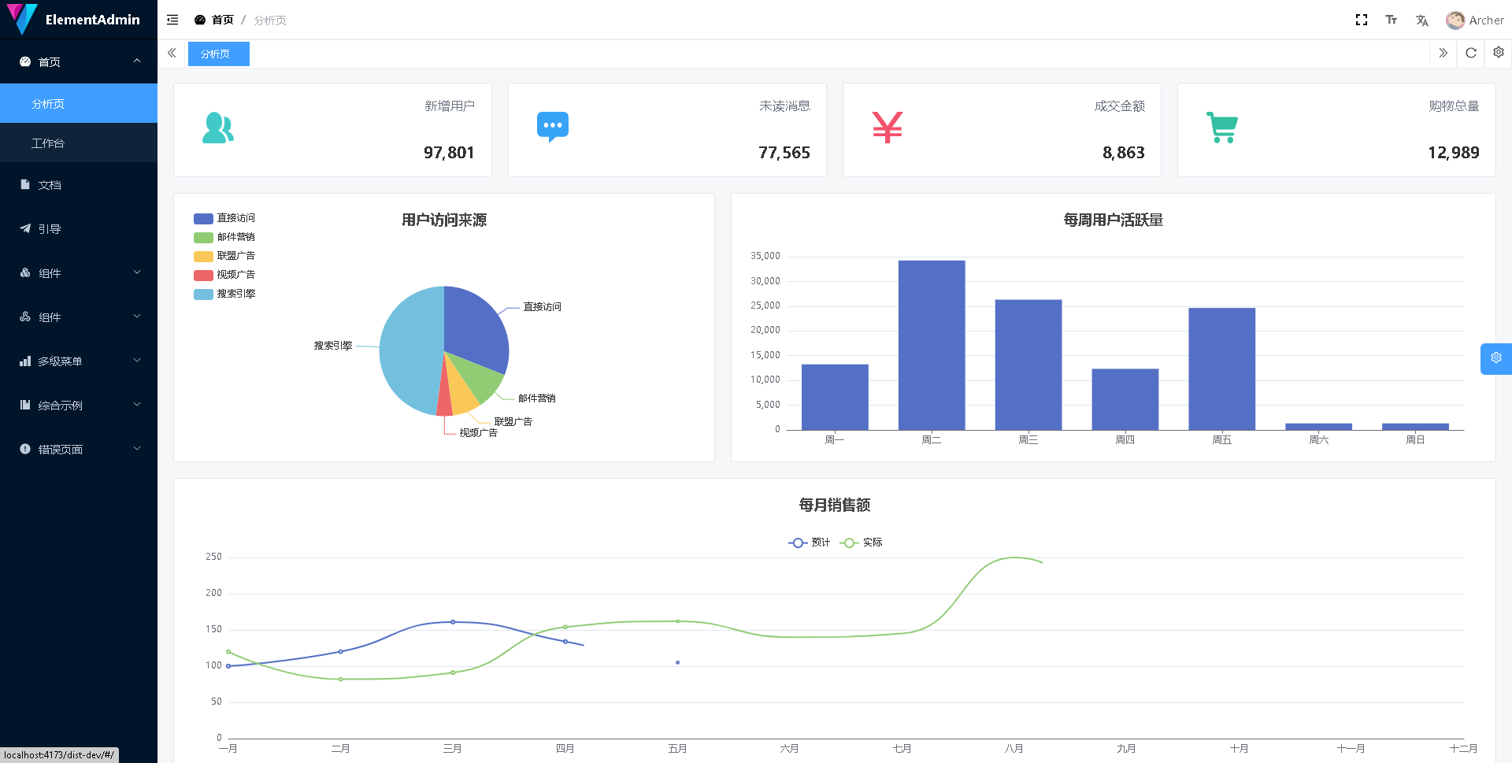Screen dimensions: 1512x763
Task: Toggle the 实际 line in sales chart
Action: 861,543
